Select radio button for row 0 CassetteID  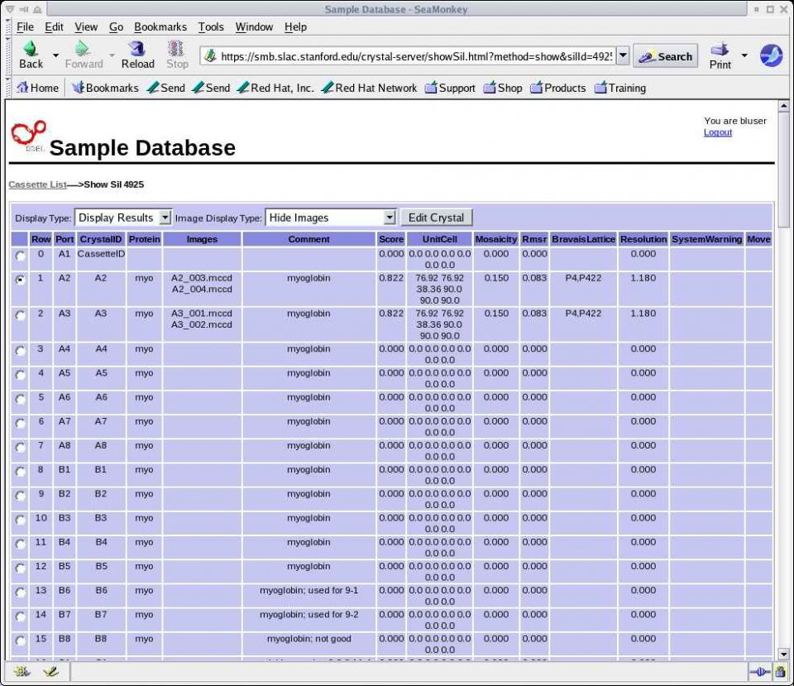(x=20, y=256)
